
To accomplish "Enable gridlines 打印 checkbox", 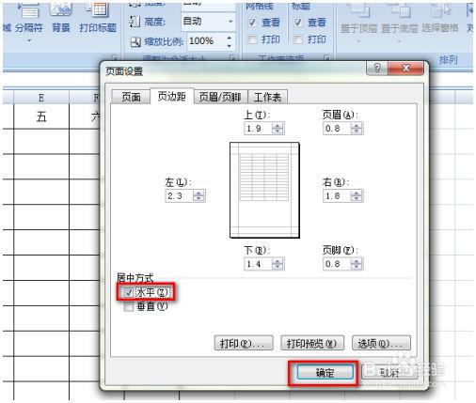I will pyautogui.click(x=252, y=39).
